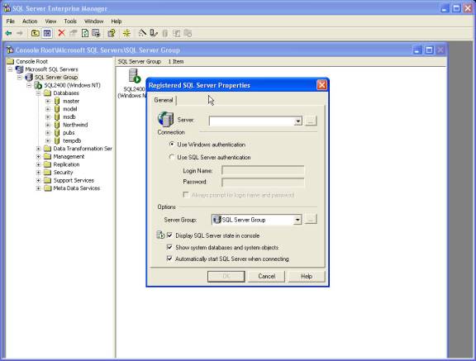Click the yellow star New toolbar icon

coord(126,33)
